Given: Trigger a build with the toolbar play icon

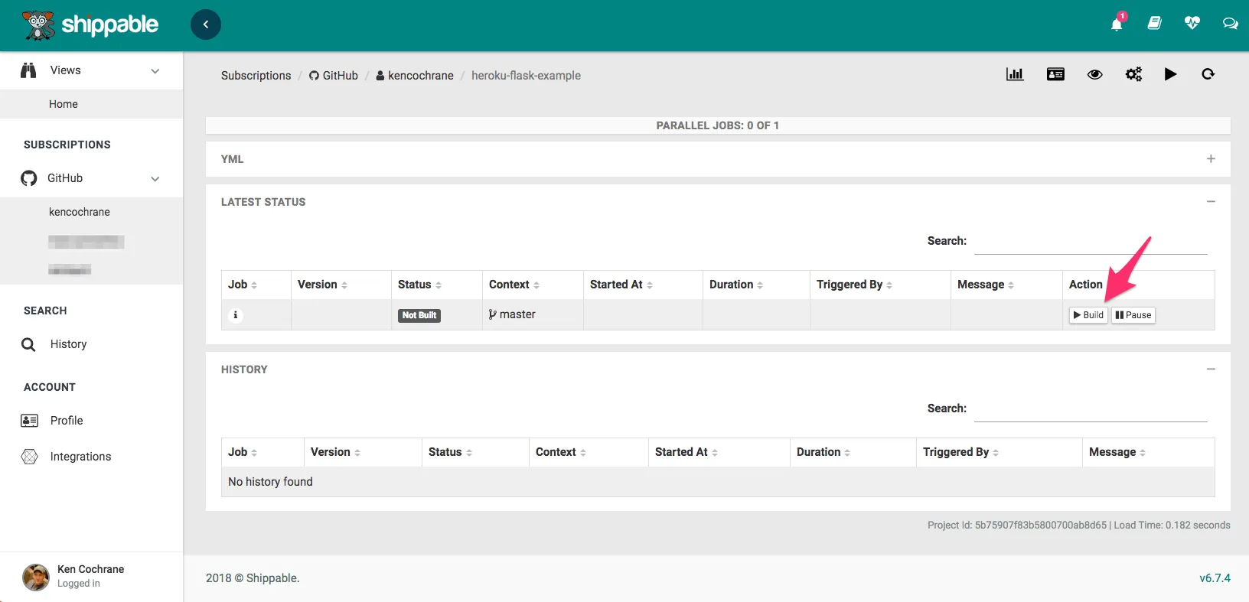Looking at the screenshot, I should pos(1170,74).
